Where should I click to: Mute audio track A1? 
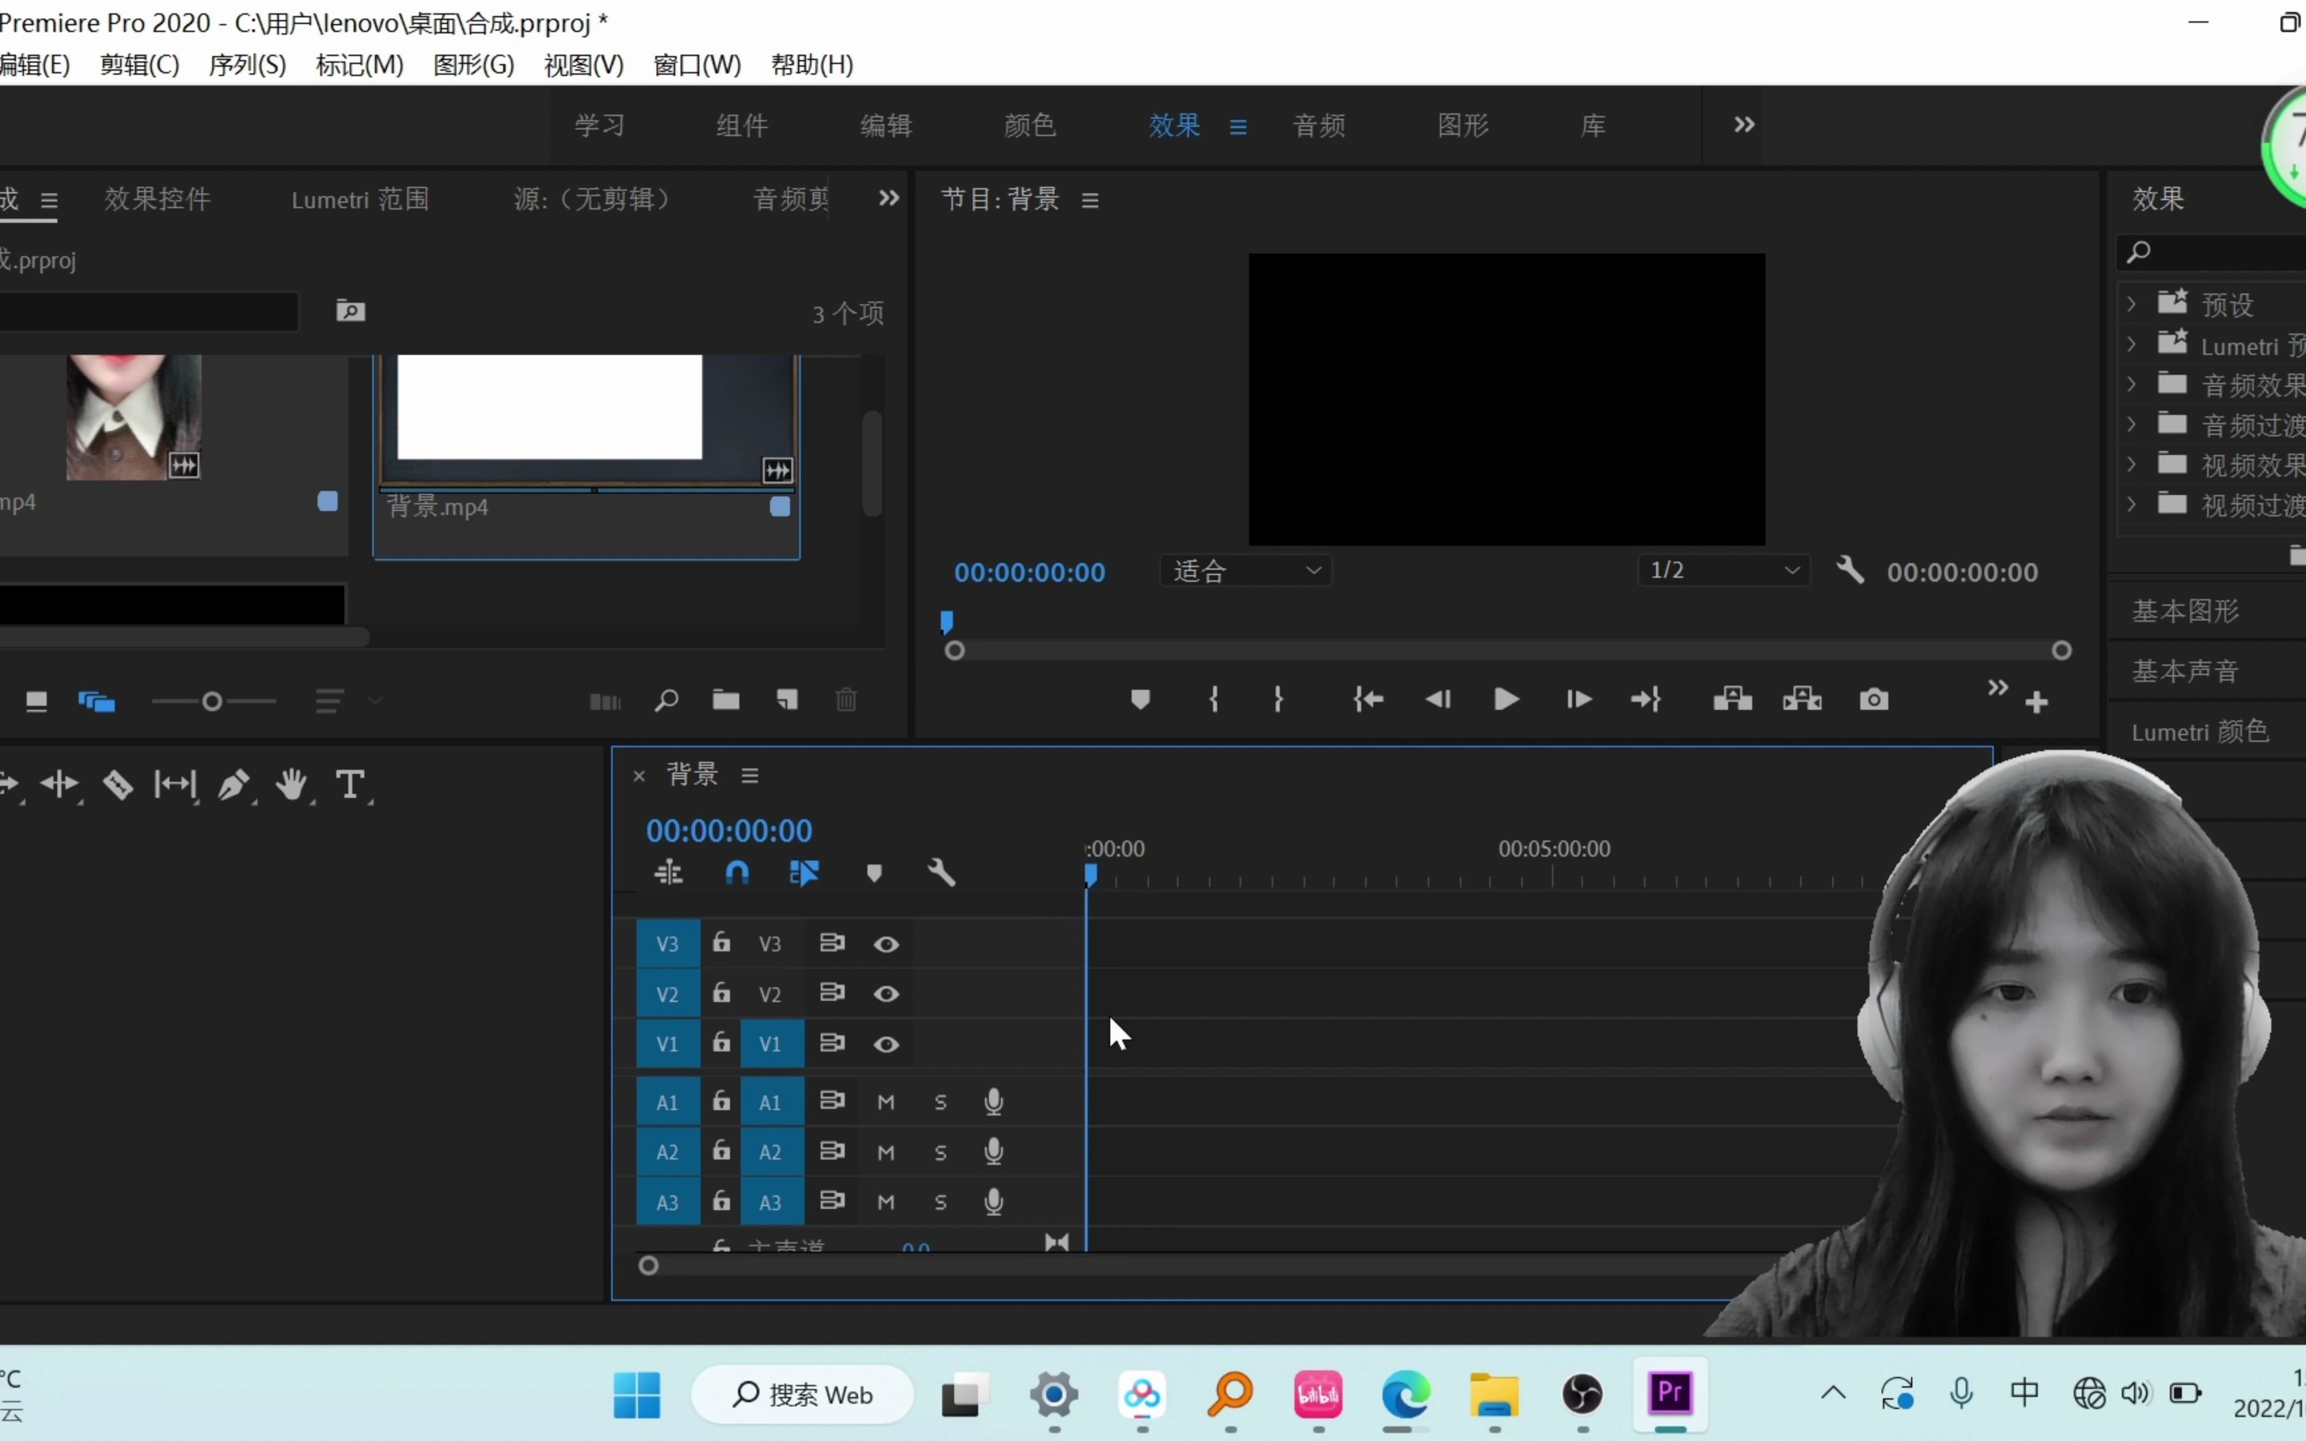point(886,1103)
